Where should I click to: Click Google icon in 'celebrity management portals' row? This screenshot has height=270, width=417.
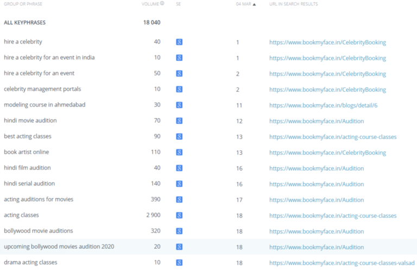coord(179,89)
